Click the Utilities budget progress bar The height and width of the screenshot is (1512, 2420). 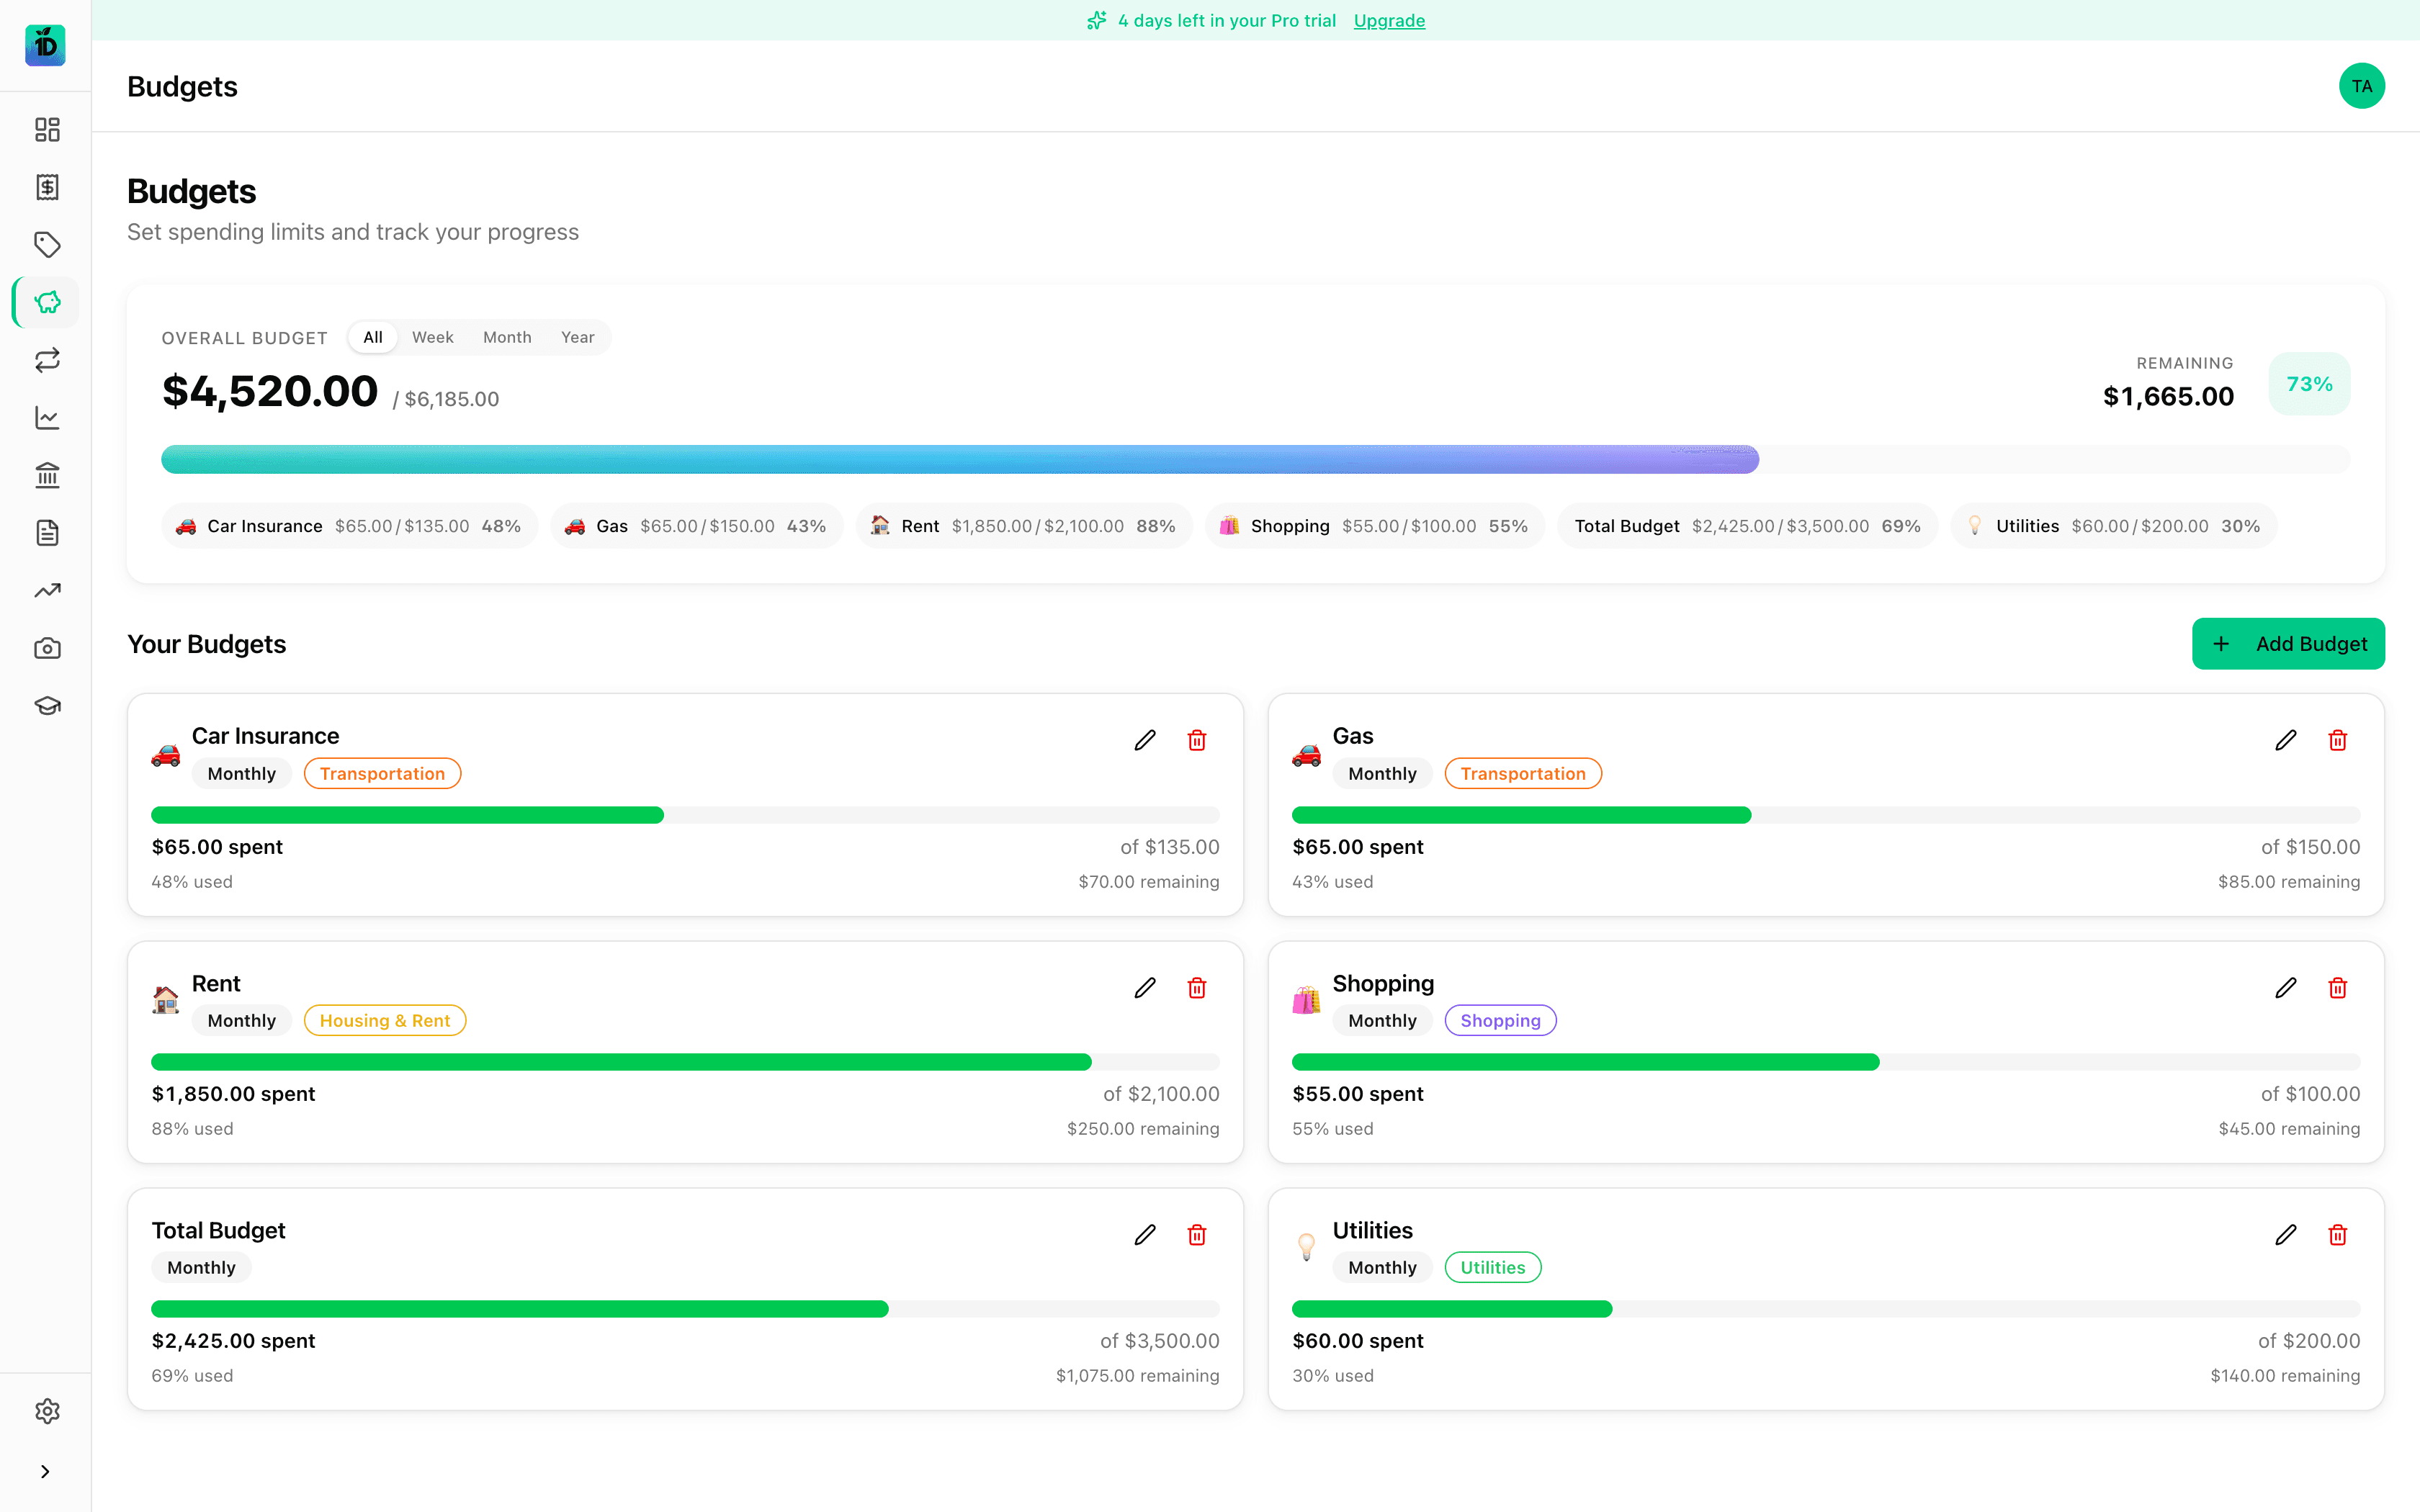click(1825, 1308)
